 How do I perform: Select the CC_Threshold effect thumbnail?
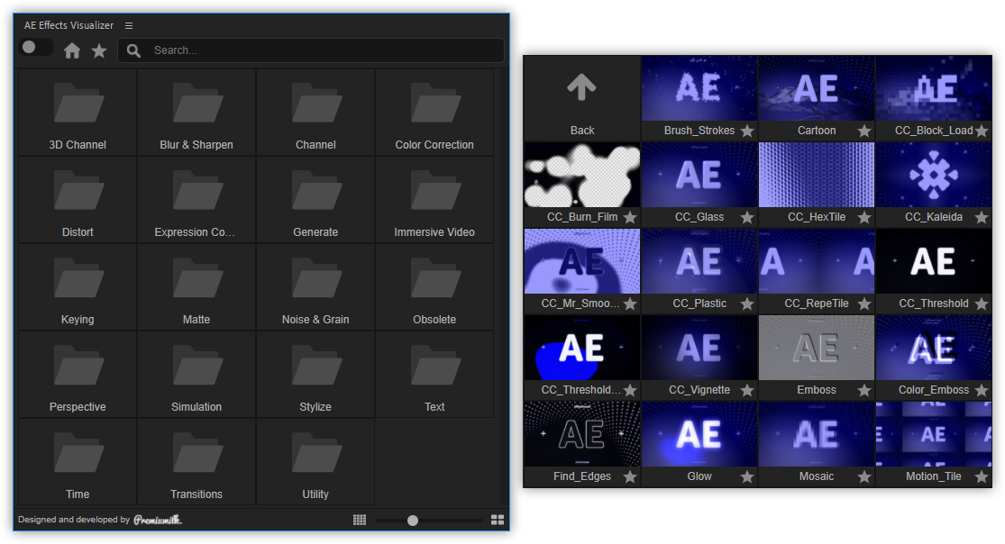pyautogui.click(x=934, y=261)
